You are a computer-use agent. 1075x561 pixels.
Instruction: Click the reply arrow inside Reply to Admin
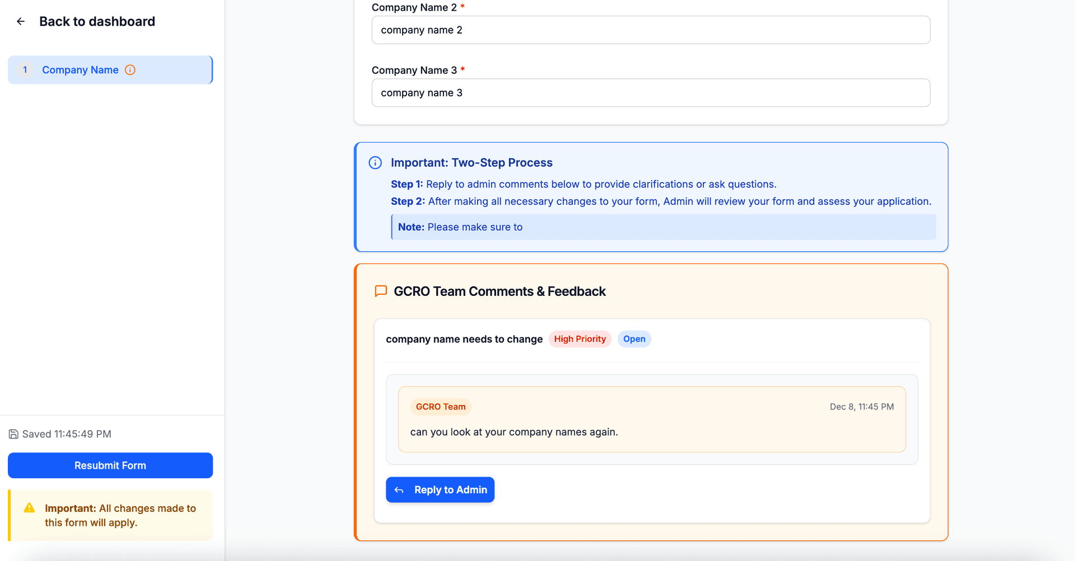399,489
